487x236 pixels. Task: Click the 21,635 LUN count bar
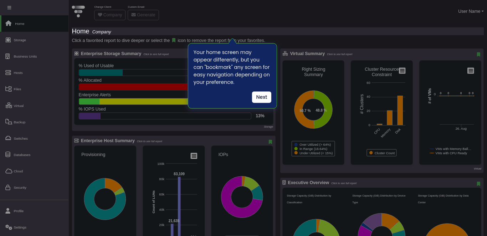pyautogui.click(x=172, y=230)
